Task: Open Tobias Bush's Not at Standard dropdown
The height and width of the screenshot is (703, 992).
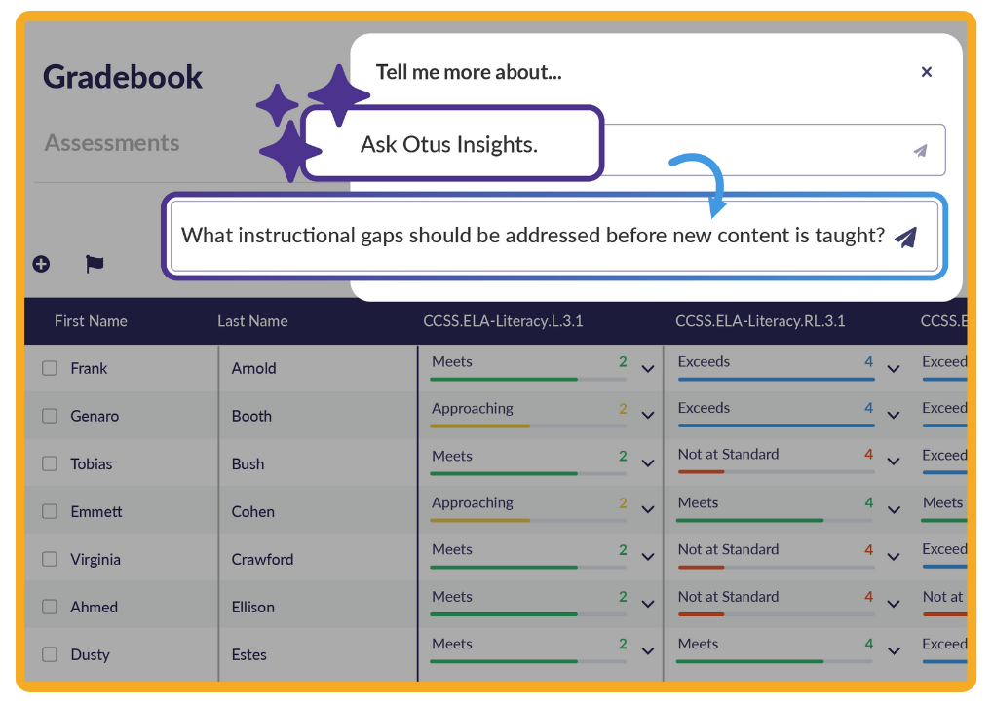Action: (x=893, y=462)
